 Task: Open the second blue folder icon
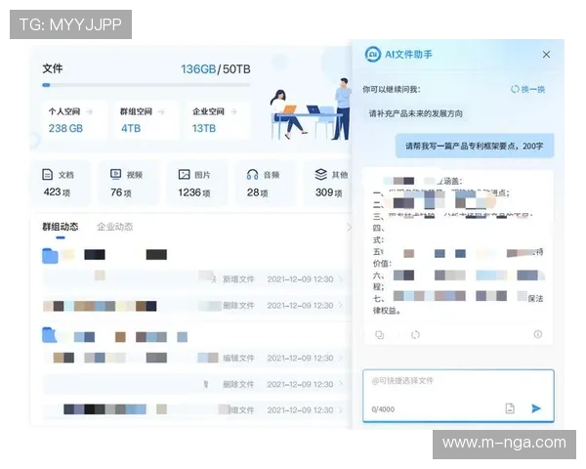click(50, 335)
